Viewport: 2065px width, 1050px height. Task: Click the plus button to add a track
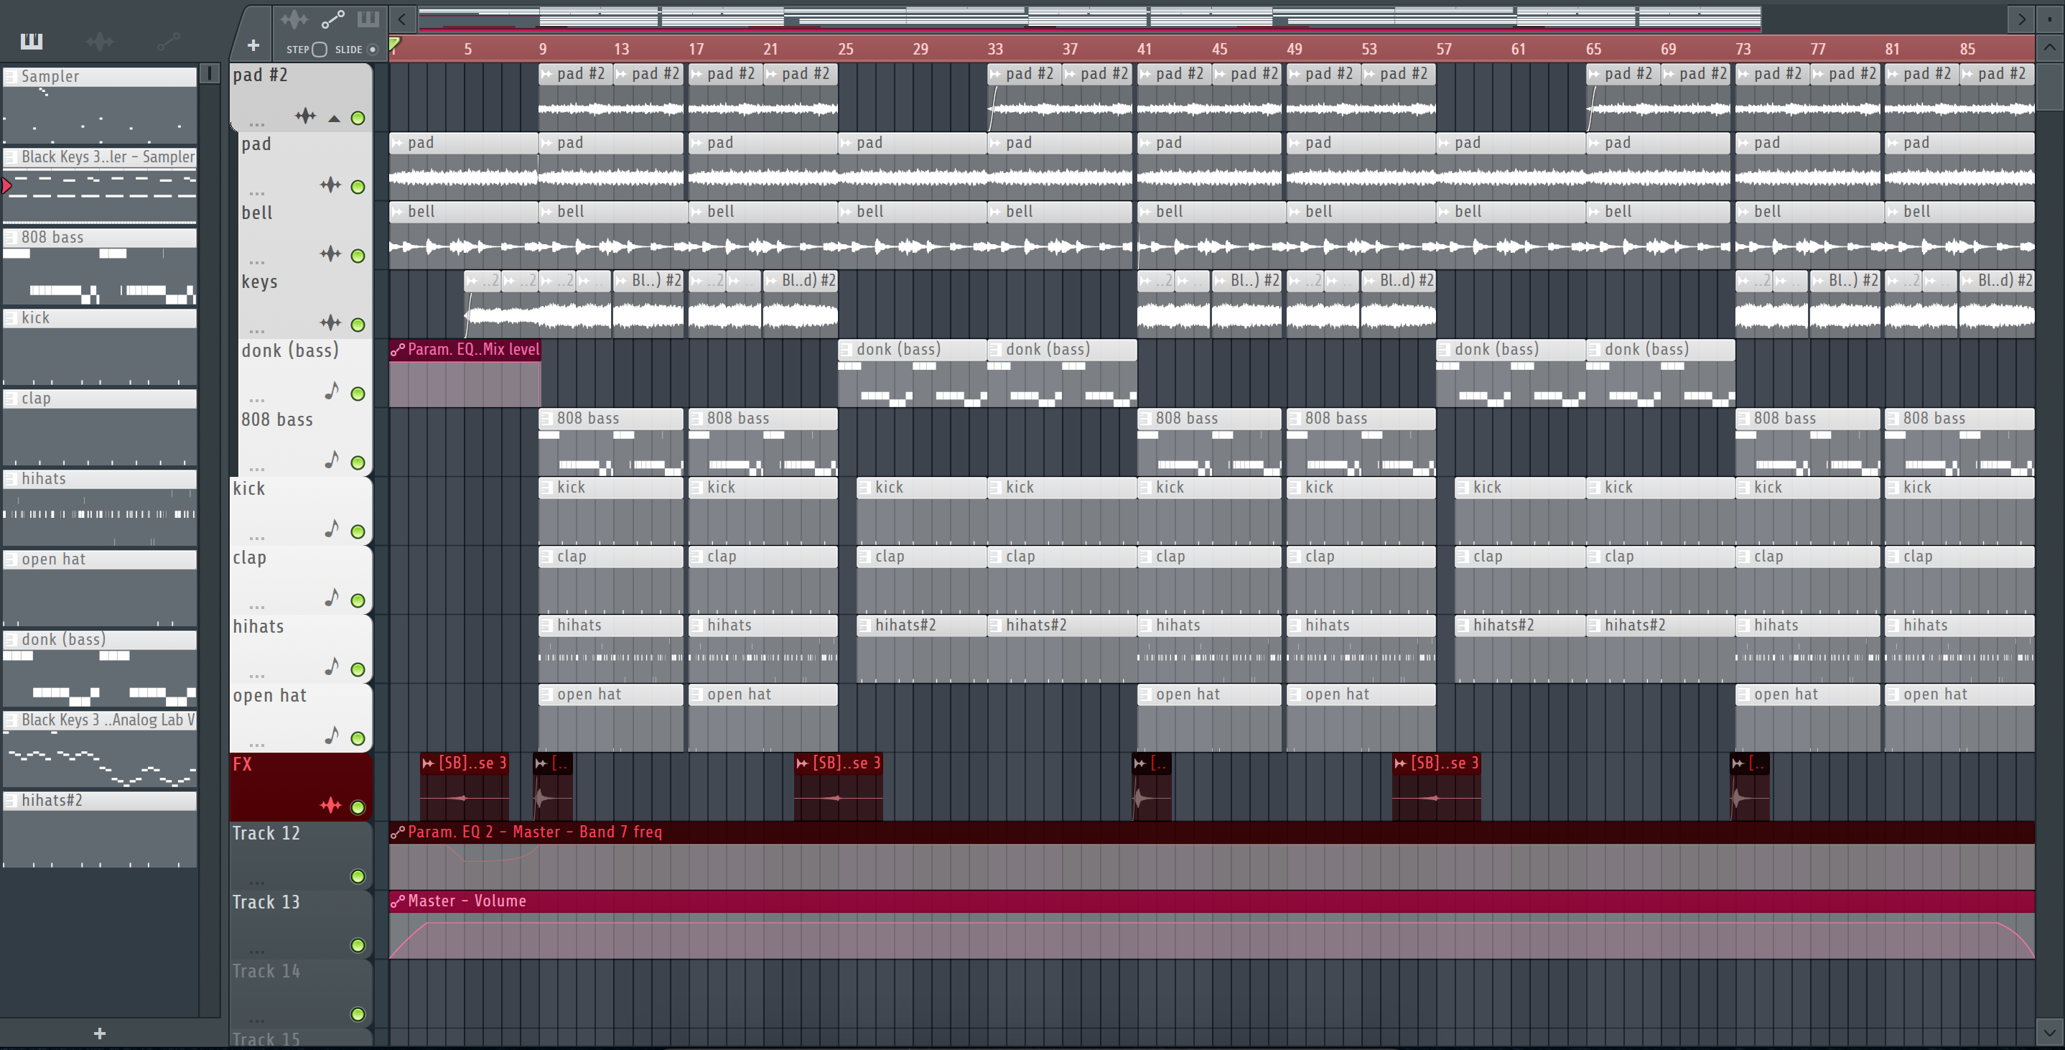click(x=253, y=46)
